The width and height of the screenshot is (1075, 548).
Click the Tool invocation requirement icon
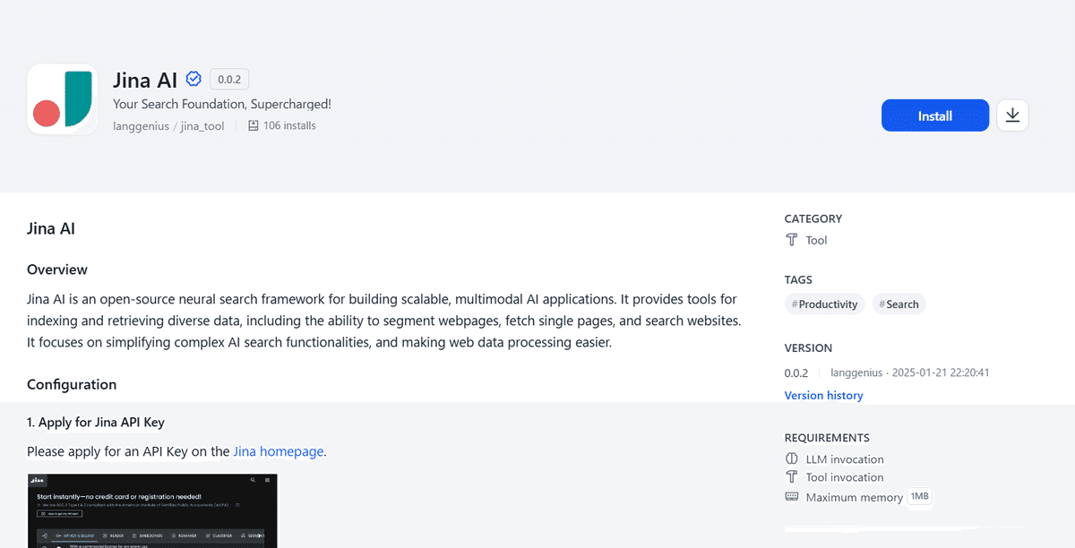[791, 477]
